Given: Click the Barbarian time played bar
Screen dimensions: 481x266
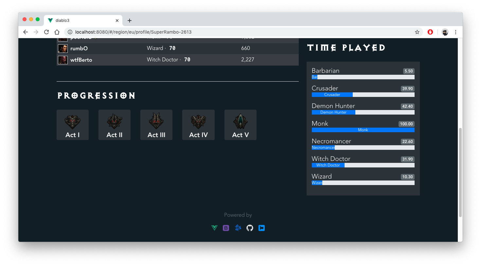Looking at the screenshot, I should 363,77.
